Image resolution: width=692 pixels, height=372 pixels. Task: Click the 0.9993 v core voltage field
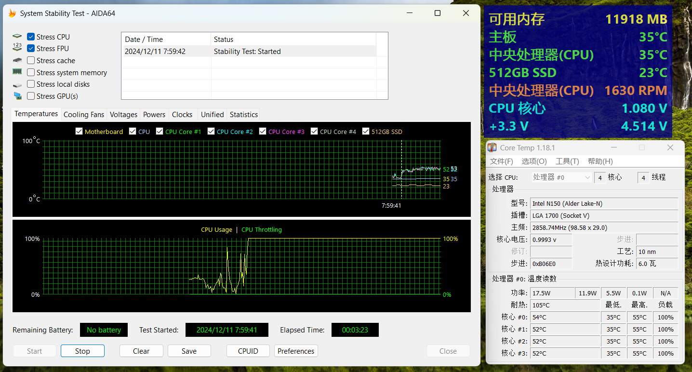tap(551, 239)
